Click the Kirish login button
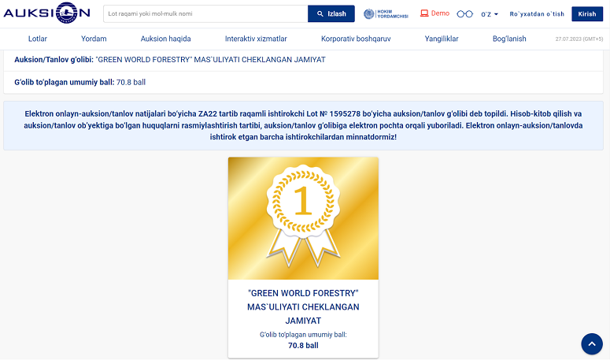The height and width of the screenshot is (360, 610). coord(587,13)
